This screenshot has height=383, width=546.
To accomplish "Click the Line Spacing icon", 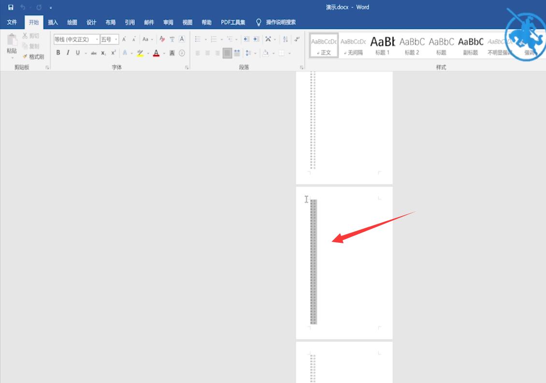I will (248, 53).
